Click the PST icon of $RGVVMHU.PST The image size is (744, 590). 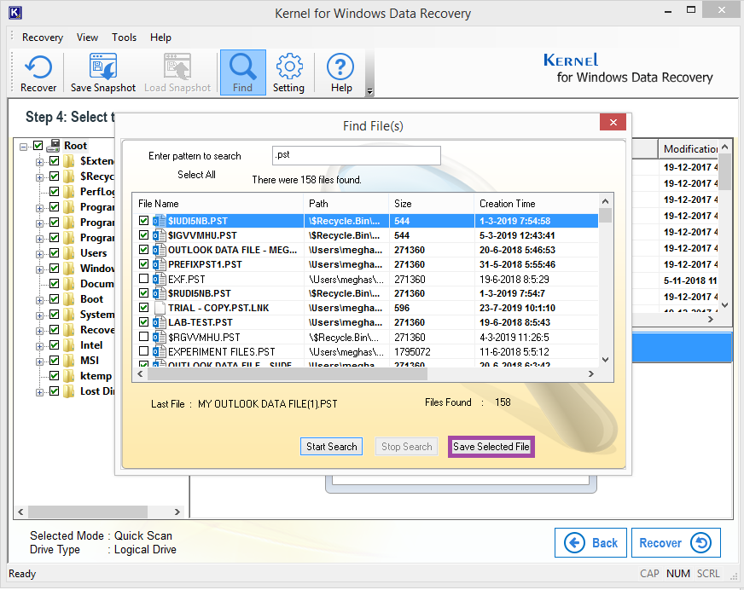pos(159,338)
